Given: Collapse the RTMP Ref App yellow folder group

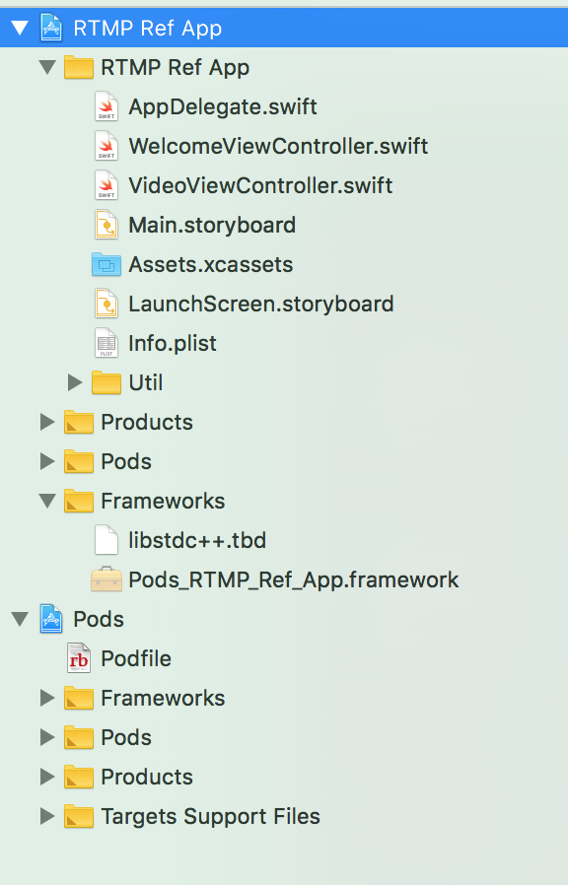Looking at the screenshot, I should [47, 67].
